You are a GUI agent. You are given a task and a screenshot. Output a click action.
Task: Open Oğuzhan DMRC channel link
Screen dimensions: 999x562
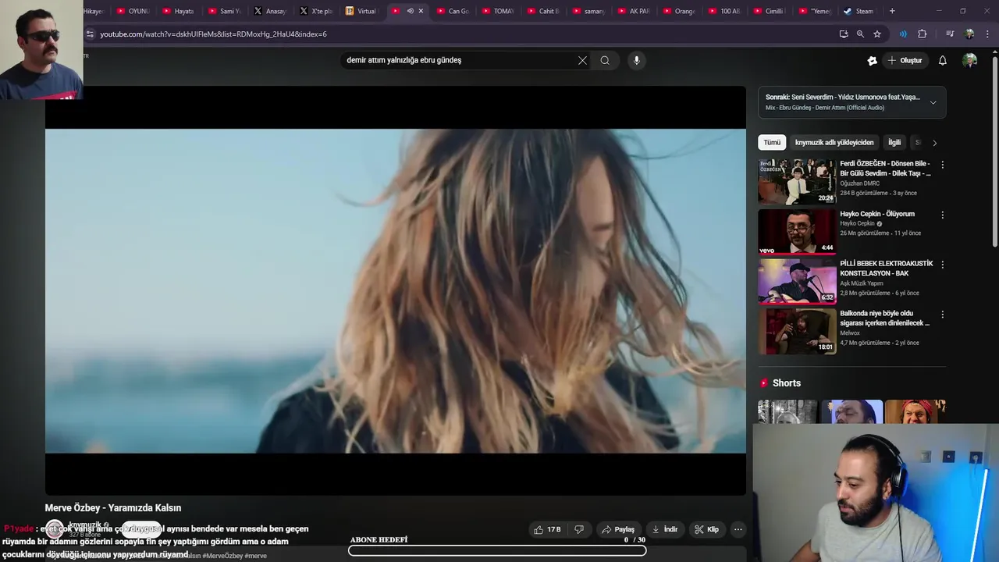pyautogui.click(x=859, y=183)
